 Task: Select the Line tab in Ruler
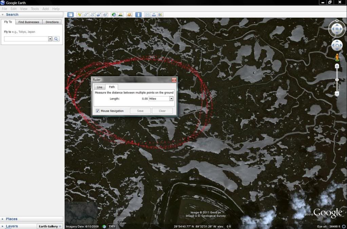(100, 87)
